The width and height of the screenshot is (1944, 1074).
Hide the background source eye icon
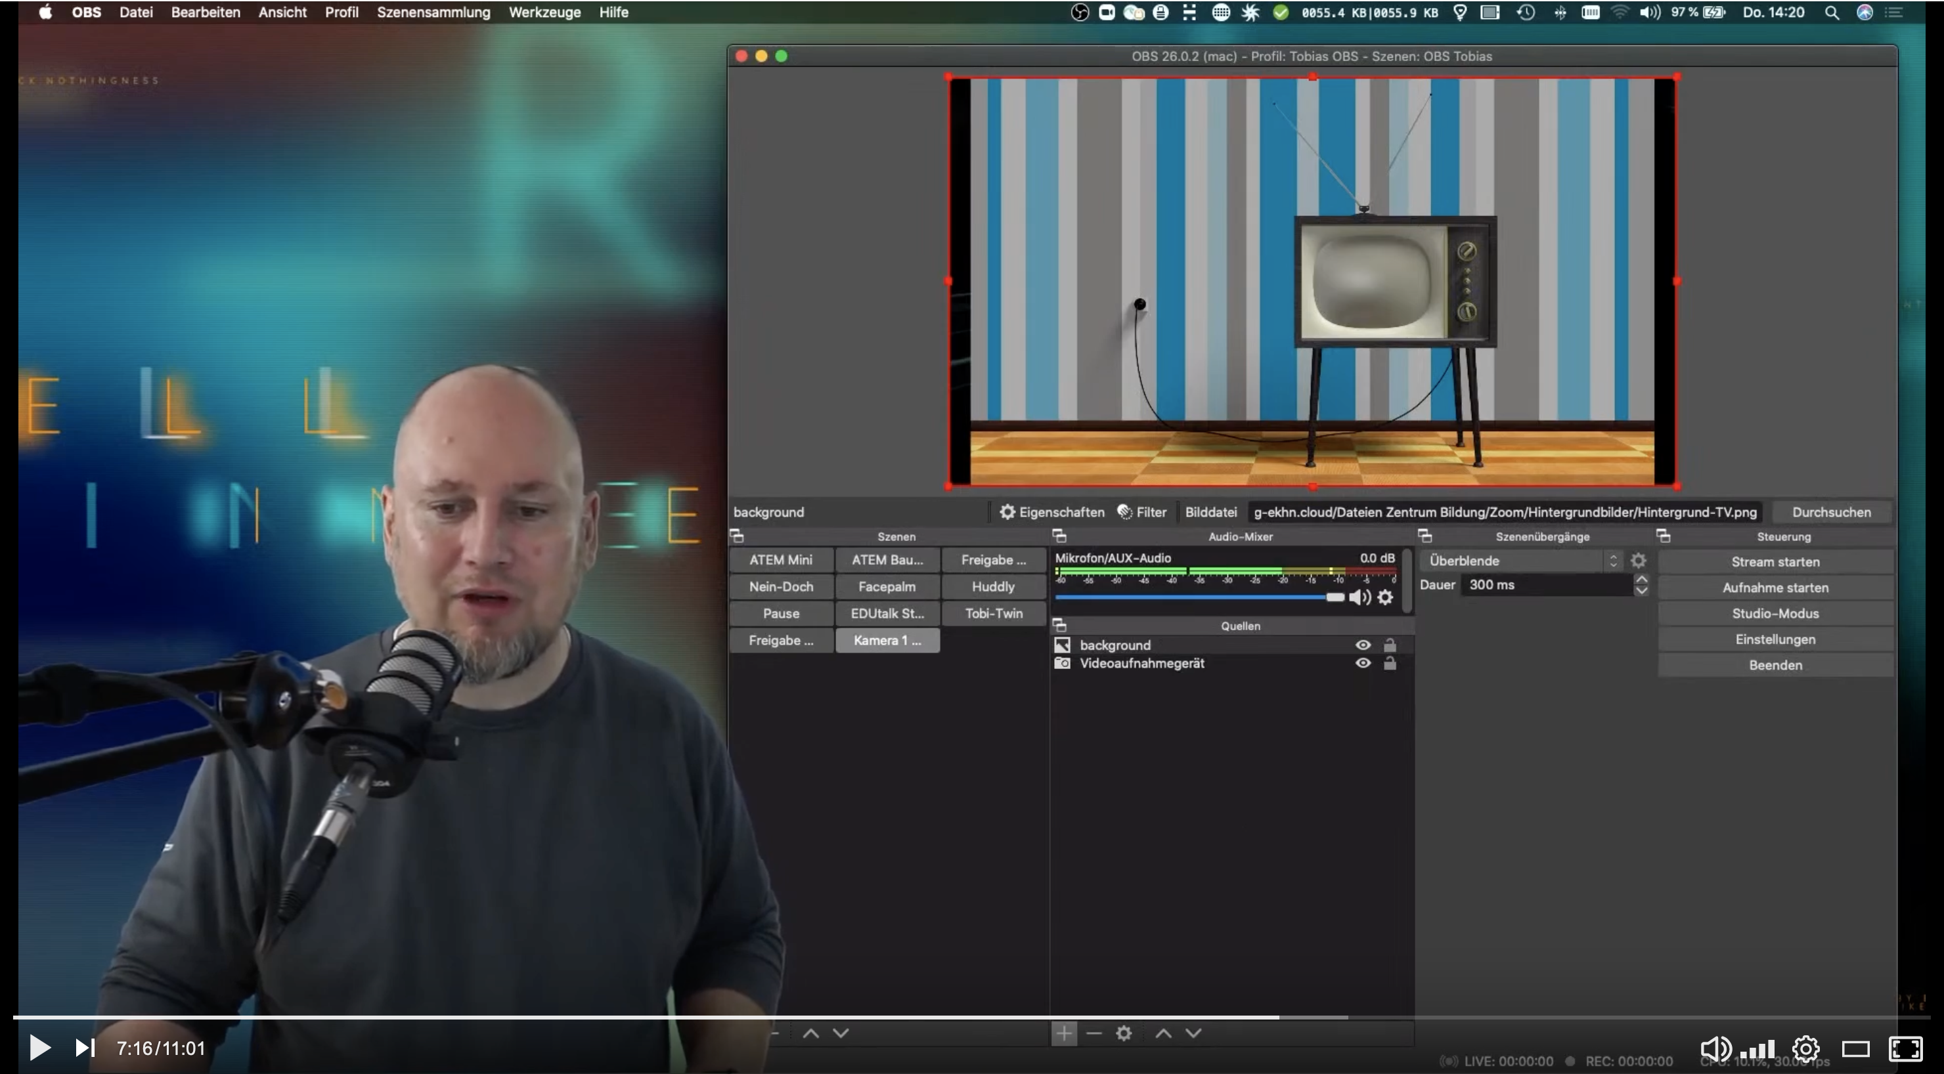[1363, 645]
